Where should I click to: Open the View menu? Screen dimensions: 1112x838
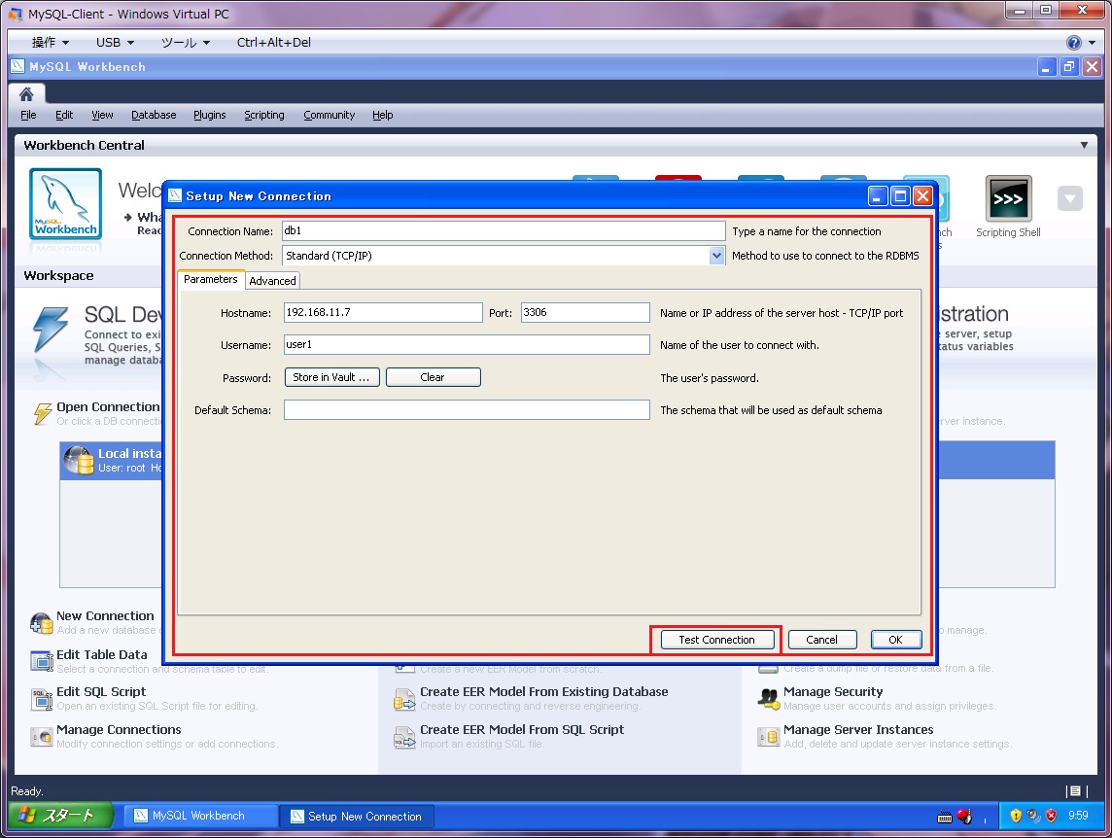(102, 115)
